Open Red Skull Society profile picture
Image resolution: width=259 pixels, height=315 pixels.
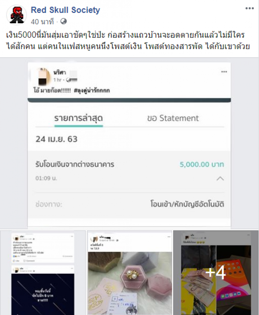(x=17, y=15)
